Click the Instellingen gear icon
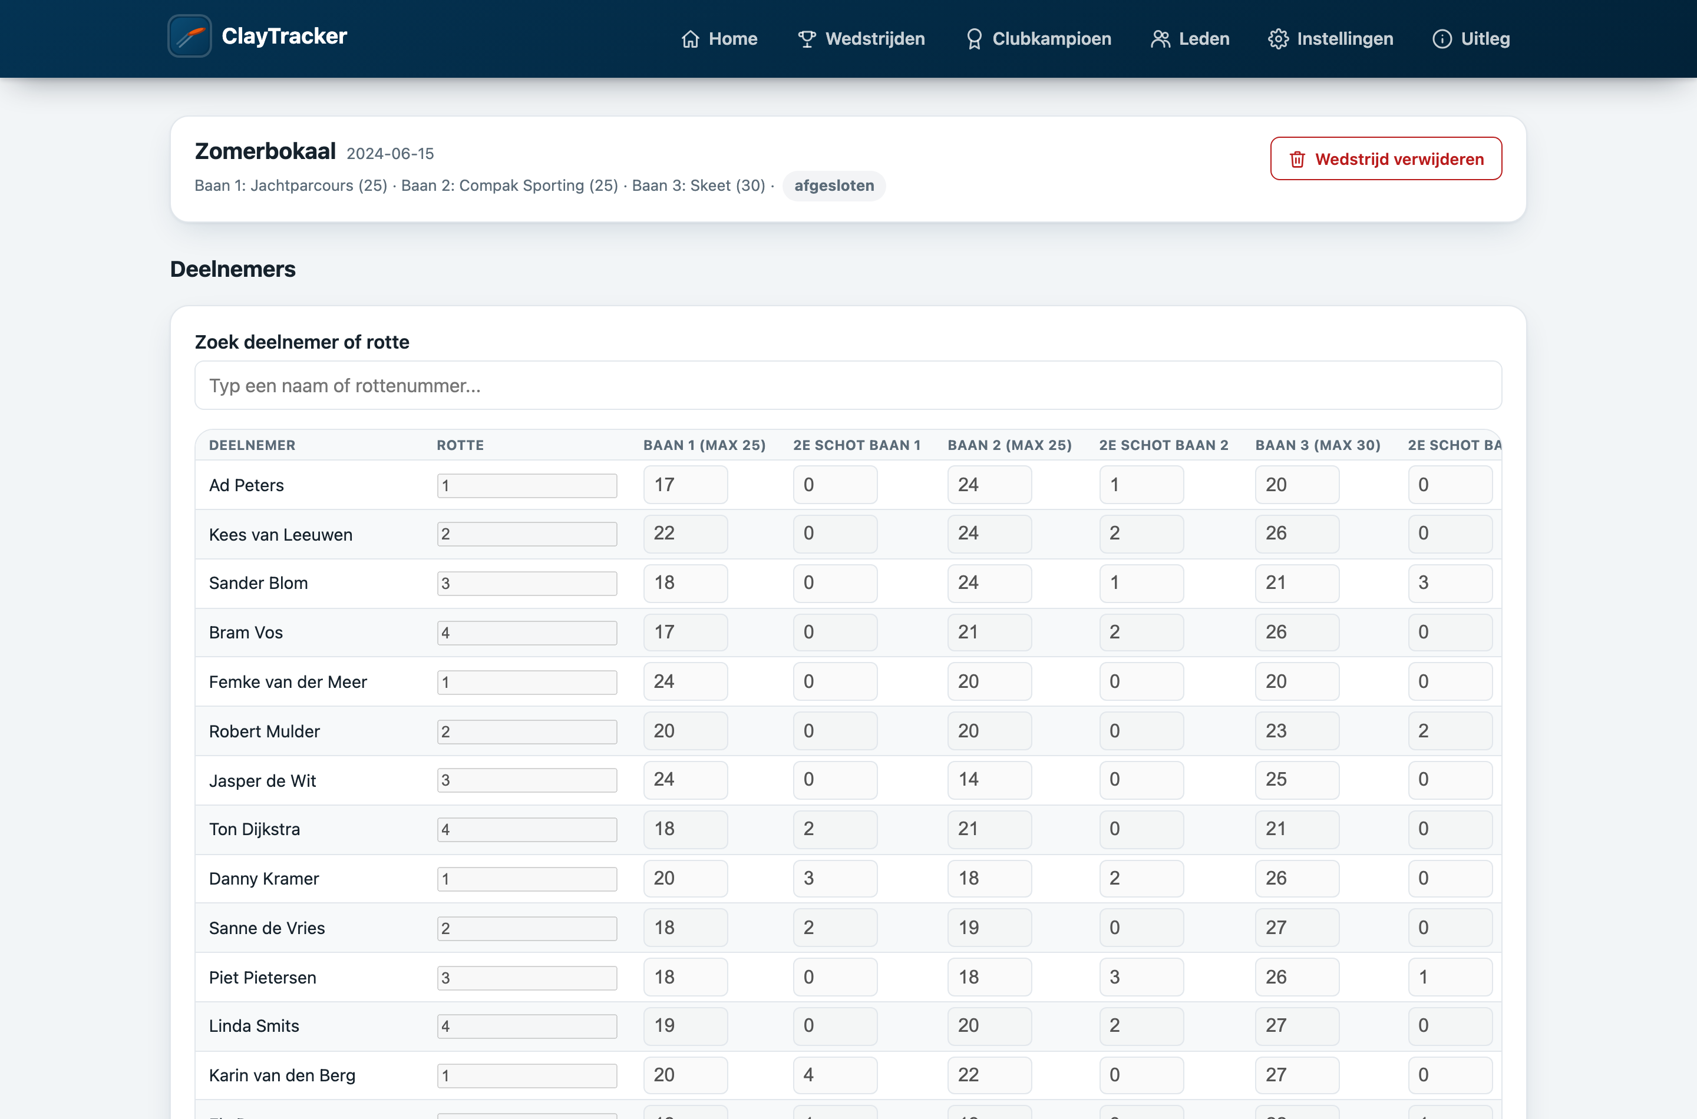Image resolution: width=1697 pixels, height=1119 pixels. pos(1278,39)
